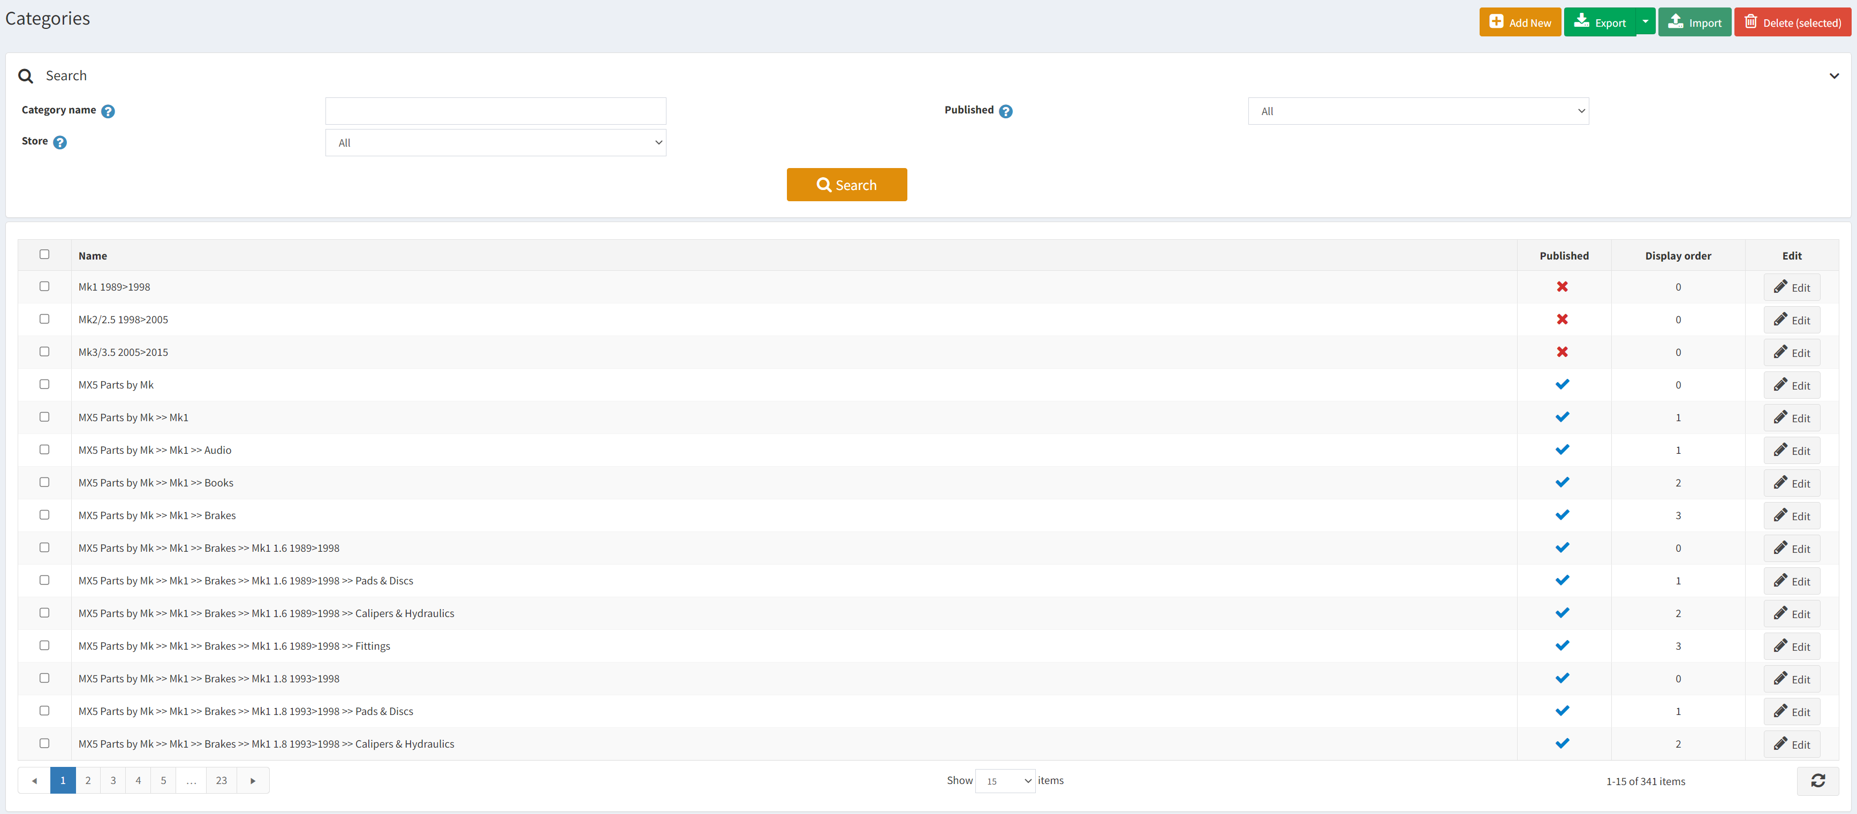Jump to page 23 in pagination
This screenshot has height=814, width=1857.
pyautogui.click(x=221, y=781)
